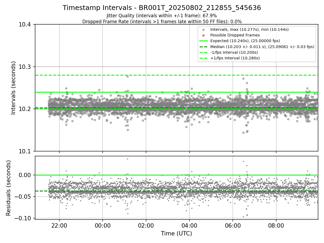Click the y-axis label 'Intervals (seconds)'

pos(13,88)
